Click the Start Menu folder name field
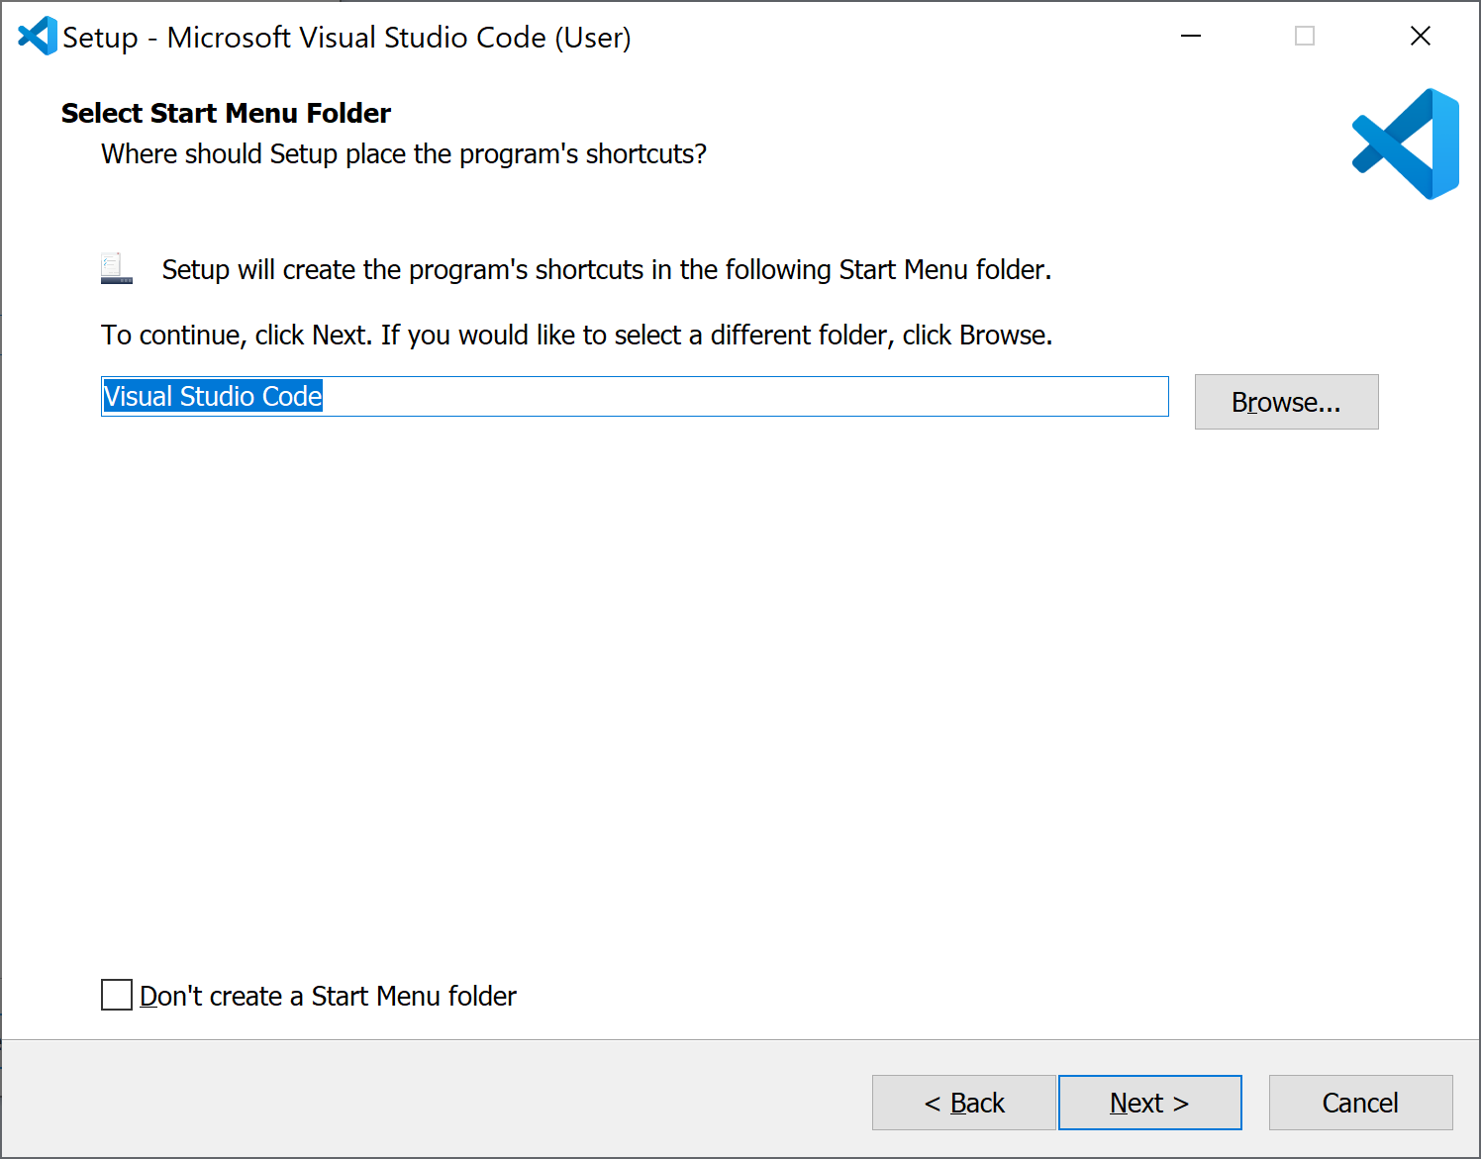Viewport: 1481px width, 1159px height. 635,397
